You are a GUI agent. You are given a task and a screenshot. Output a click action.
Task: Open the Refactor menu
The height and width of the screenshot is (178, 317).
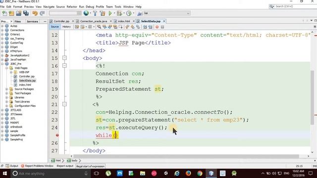pos(72,6)
